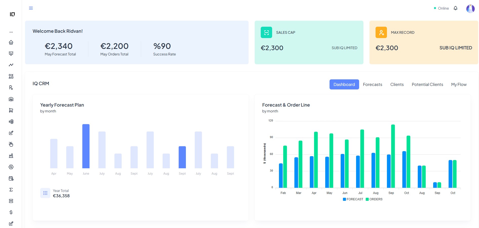Click the warehouse garage sidebar icon
Screen dimensions: 479x228
click(x=11, y=99)
